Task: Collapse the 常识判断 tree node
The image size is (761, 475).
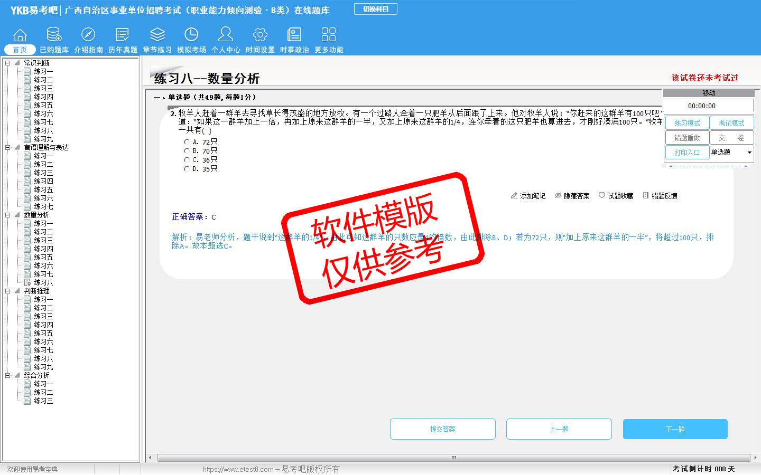Action: (8, 63)
